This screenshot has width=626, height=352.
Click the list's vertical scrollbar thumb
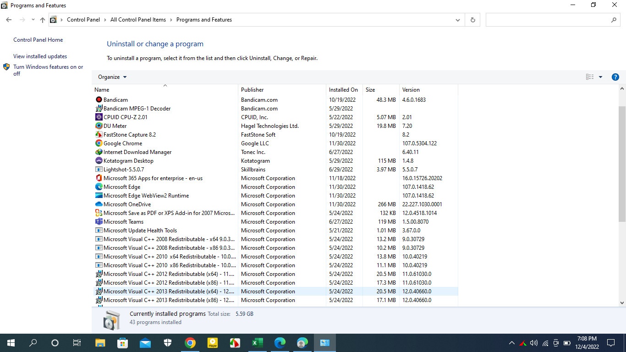pos(622,163)
